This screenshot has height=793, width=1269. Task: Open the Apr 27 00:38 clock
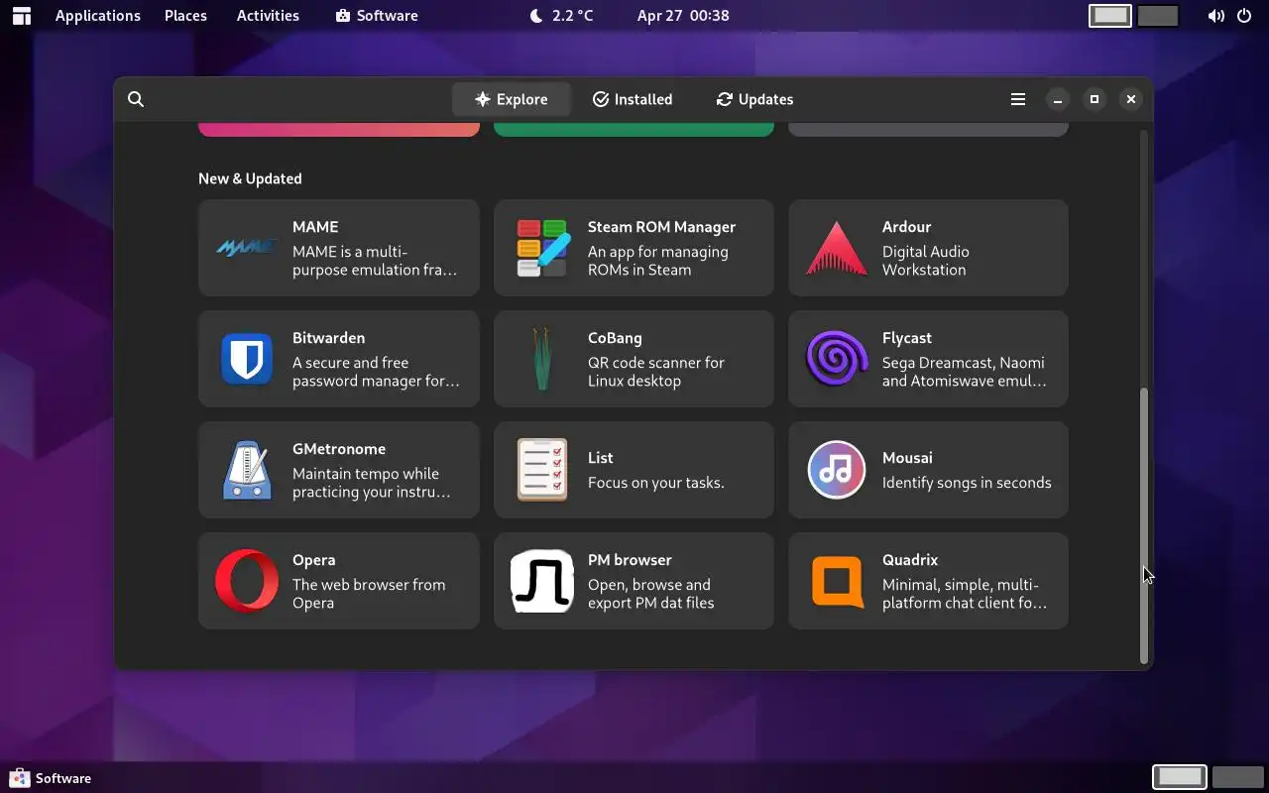pyautogui.click(x=683, y=16)
